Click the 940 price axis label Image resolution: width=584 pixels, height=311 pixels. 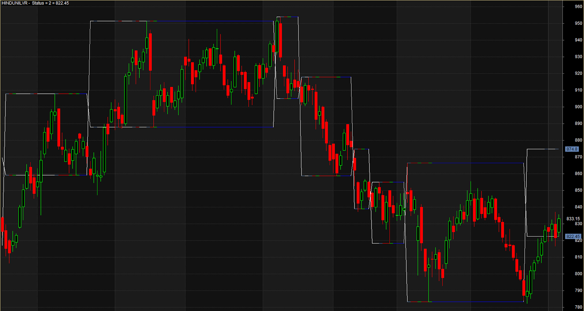[x=579, y=40]
